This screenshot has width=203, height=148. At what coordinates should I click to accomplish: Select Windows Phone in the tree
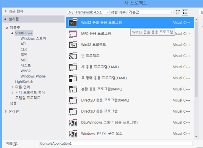click(33, 76)
